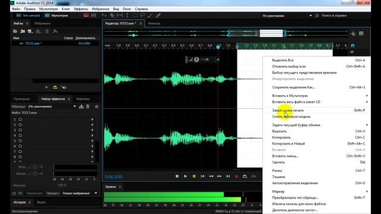Stop playback with the Stop button
The width and height of the screenshot is (381, 214).
177,177
